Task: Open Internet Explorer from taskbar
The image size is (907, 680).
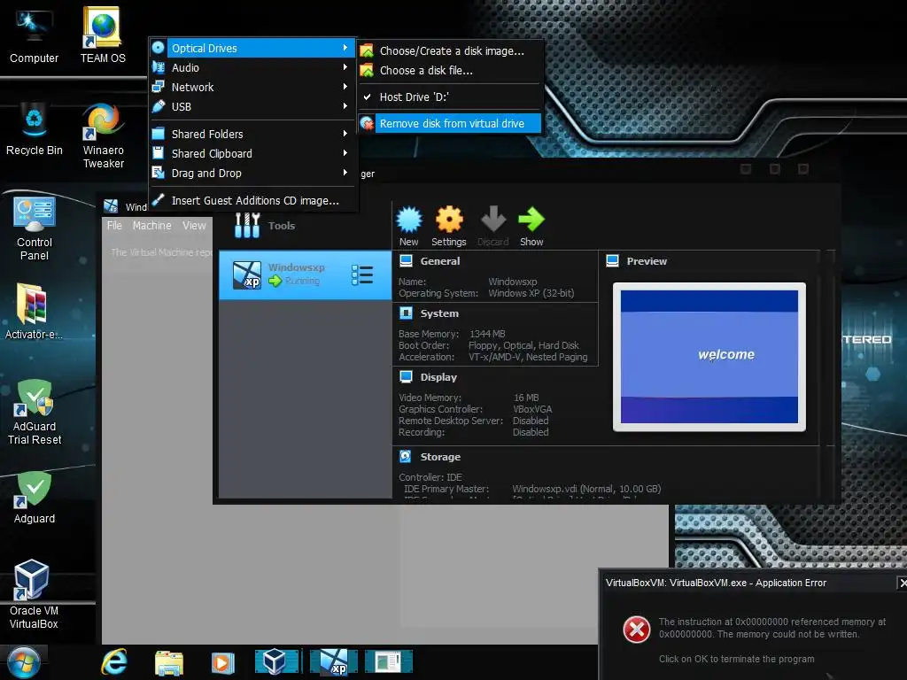Action: 114,662
